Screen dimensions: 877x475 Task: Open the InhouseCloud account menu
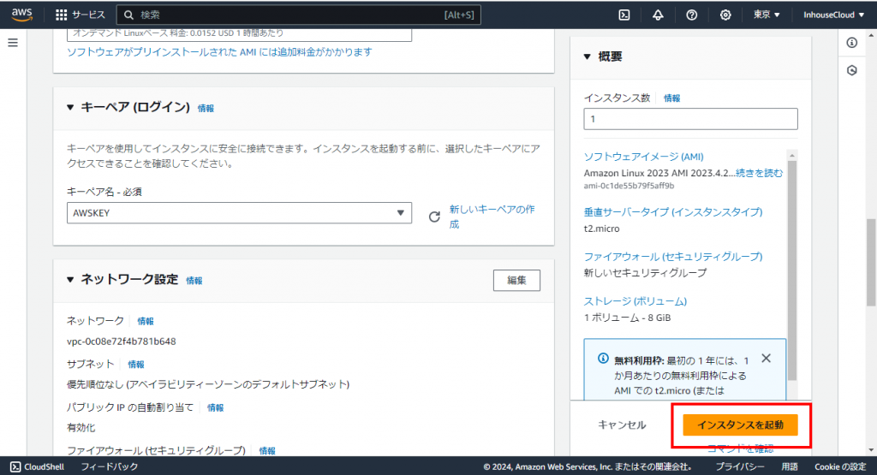point(834,15)
